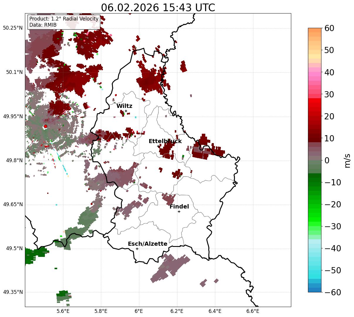Click the 49.8°N latitude label
Viewport: 354px width, 317px height.
tap(14, 160)
